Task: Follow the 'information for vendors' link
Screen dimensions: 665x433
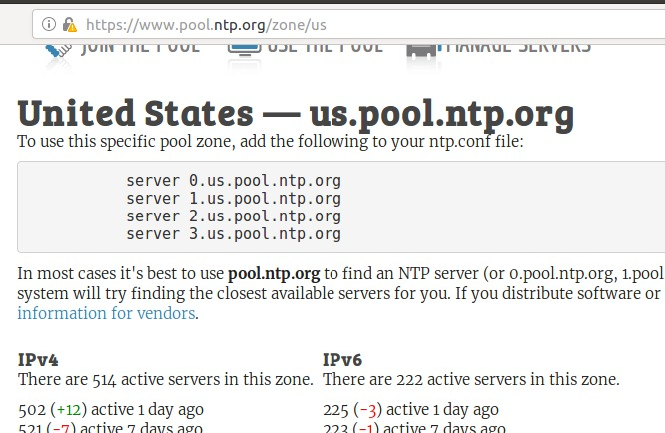Action: tap(106, 313)
